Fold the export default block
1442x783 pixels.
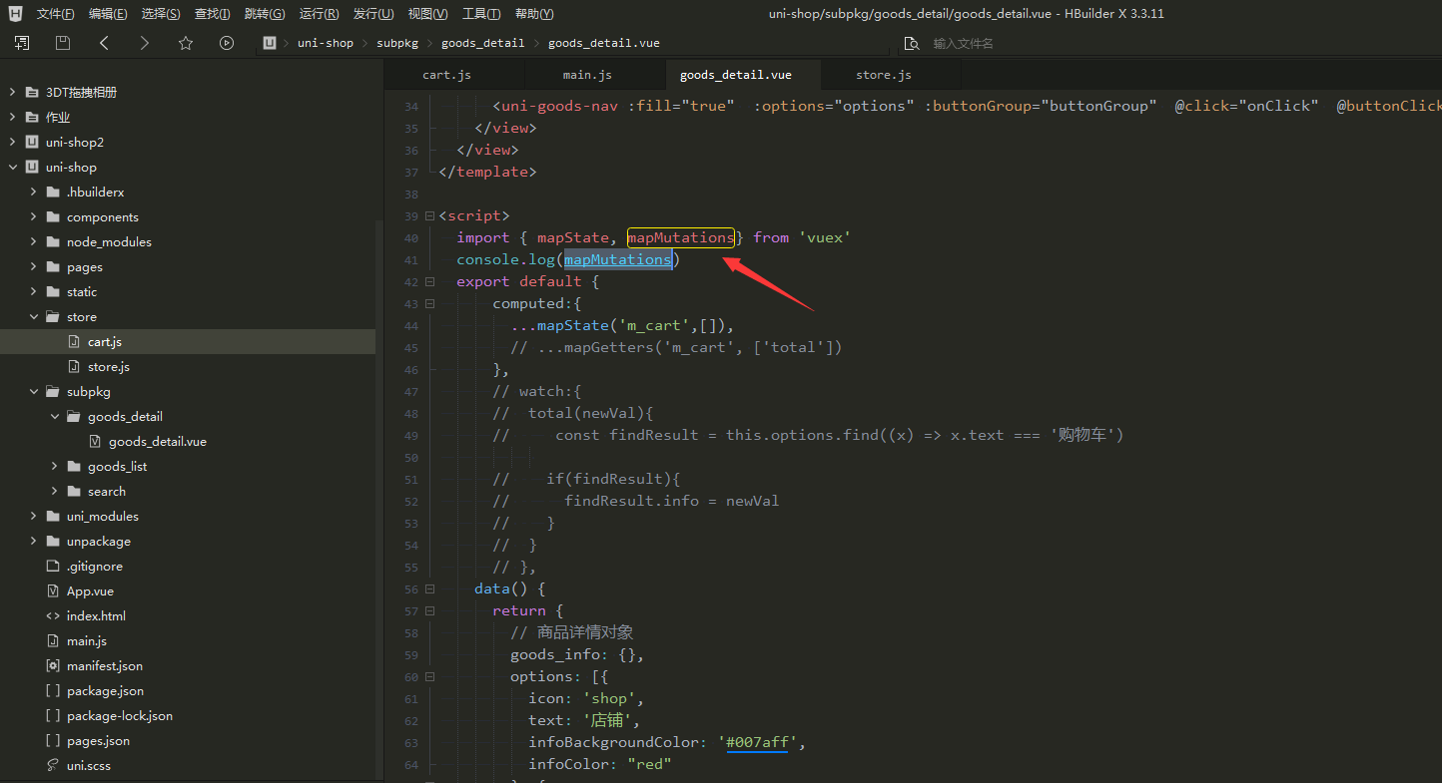429,281
